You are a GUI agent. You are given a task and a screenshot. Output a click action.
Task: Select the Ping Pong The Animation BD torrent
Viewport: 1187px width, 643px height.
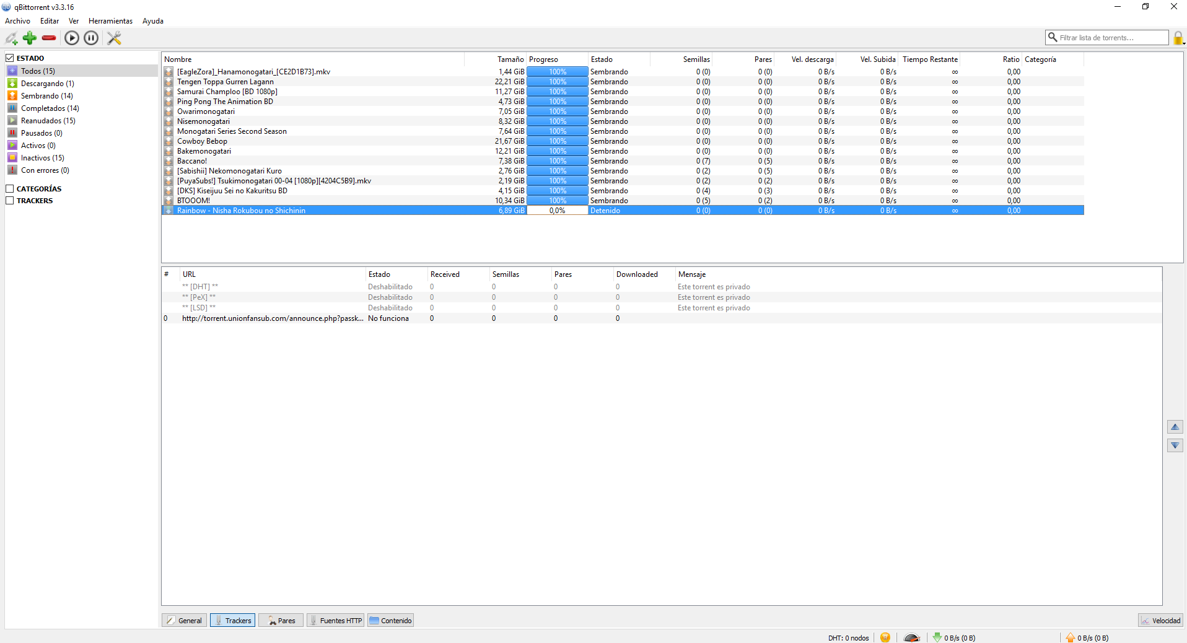coord(623,102)
